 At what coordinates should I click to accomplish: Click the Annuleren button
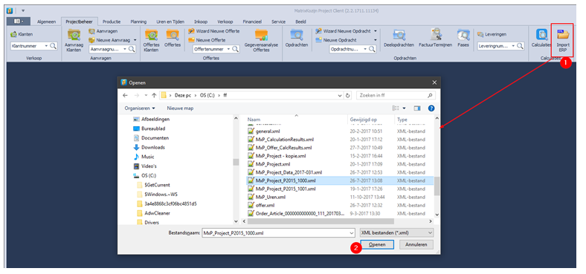416,244
